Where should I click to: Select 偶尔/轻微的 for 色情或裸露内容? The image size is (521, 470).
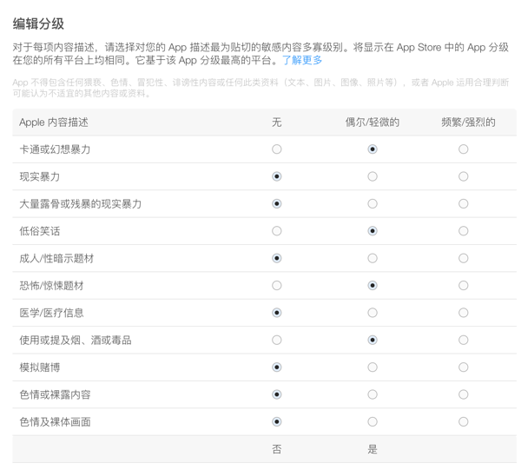[373, 394]
